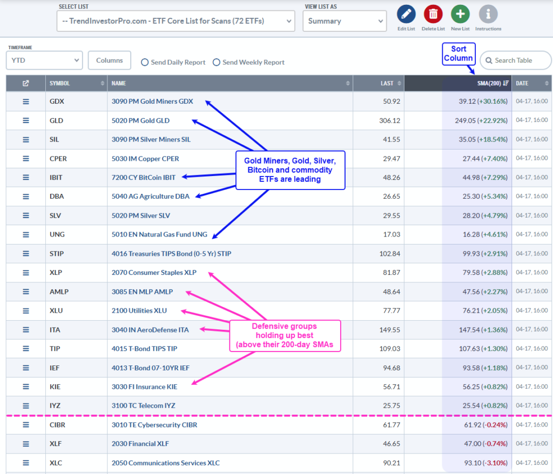
Task: Open Instructions using the info icon
Action: 488,15
